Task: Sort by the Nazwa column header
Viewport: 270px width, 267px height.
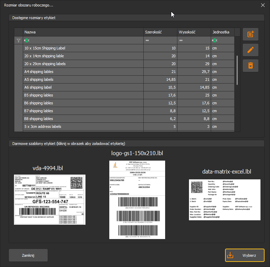Action: tap(83, 32)
